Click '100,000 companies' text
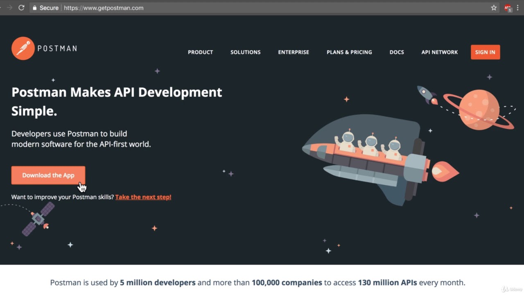Image resolution: width=524 pixels, height=295 pixels. [287, 283]
